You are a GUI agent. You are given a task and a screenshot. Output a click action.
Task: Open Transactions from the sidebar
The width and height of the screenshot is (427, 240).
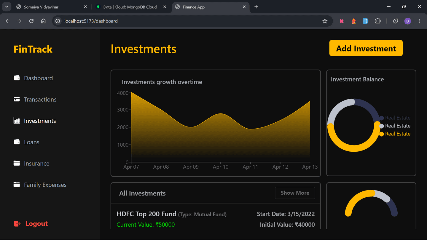40,100
